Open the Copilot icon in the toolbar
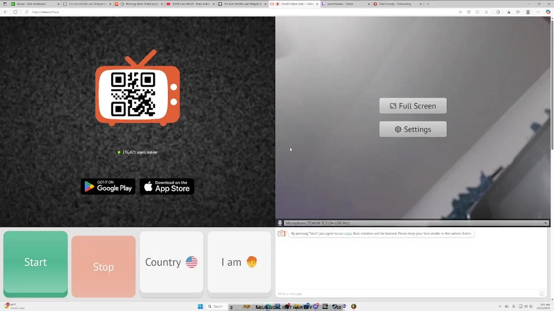 tap(548, 12)
